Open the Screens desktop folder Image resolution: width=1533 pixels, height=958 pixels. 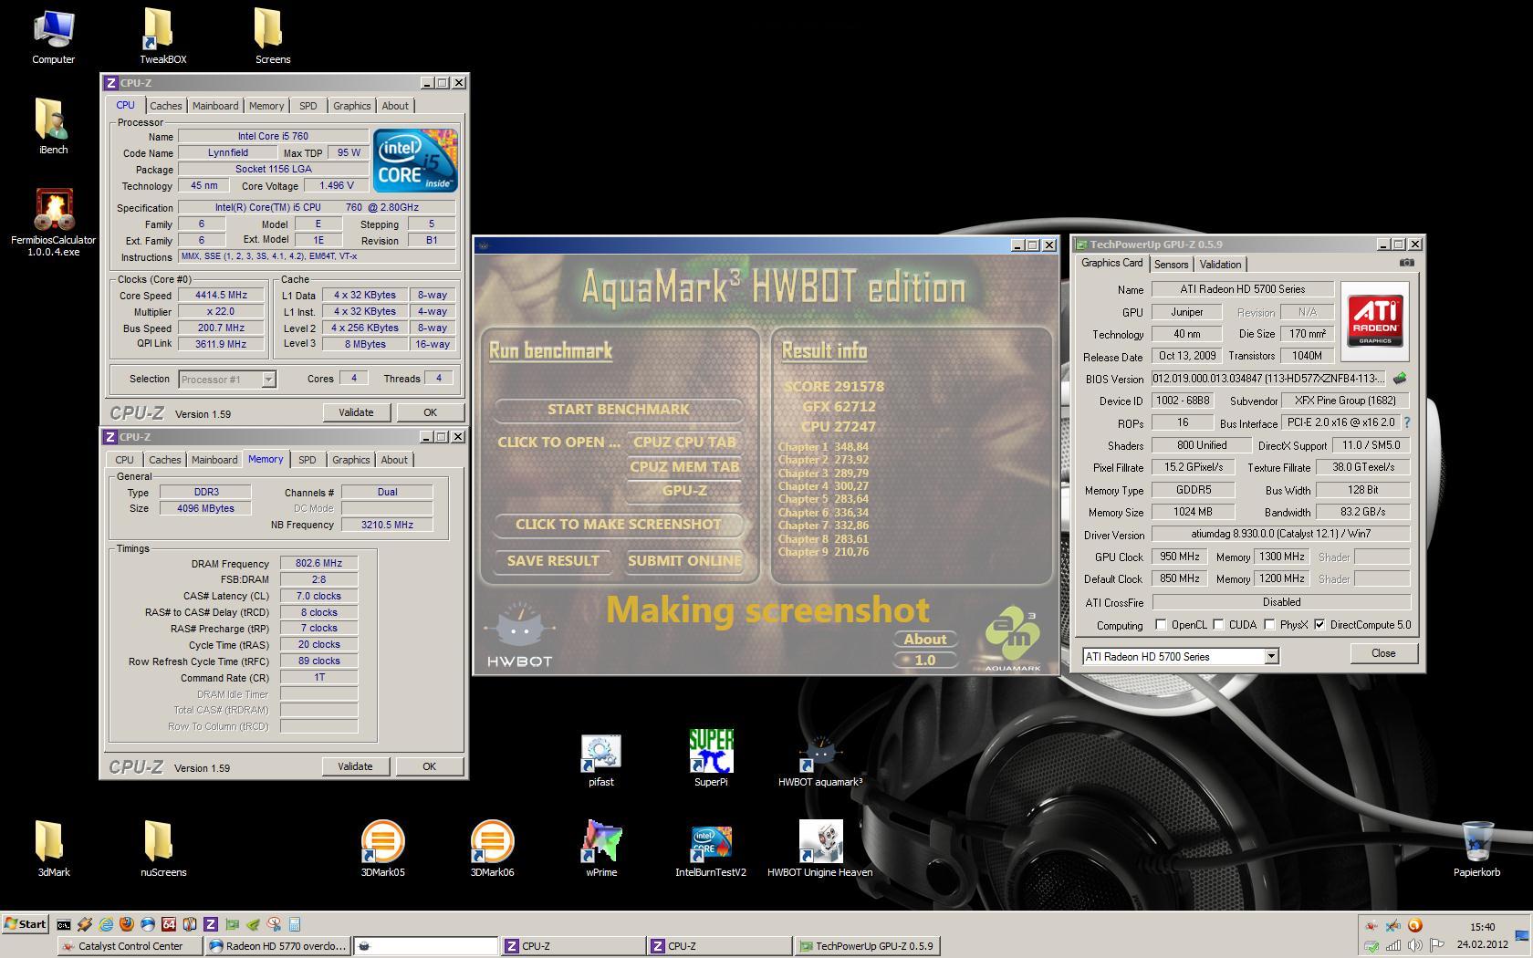(x=272, y=36)
